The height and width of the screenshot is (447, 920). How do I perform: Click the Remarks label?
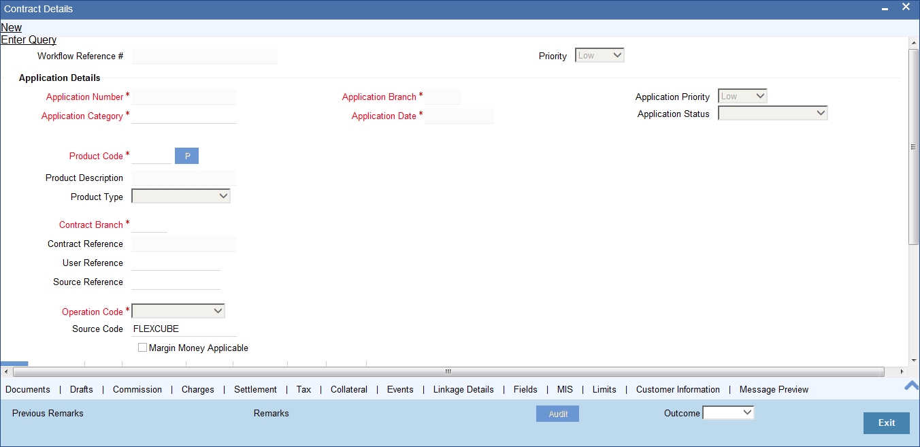tap(271, 413)
